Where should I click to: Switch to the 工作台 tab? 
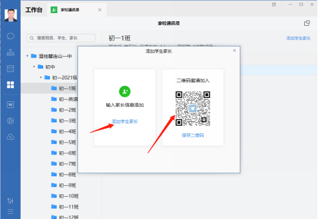coord(34,10)
